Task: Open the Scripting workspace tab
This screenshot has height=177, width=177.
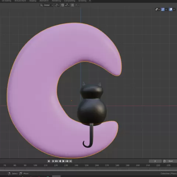Action: click(x=82, y=1)
